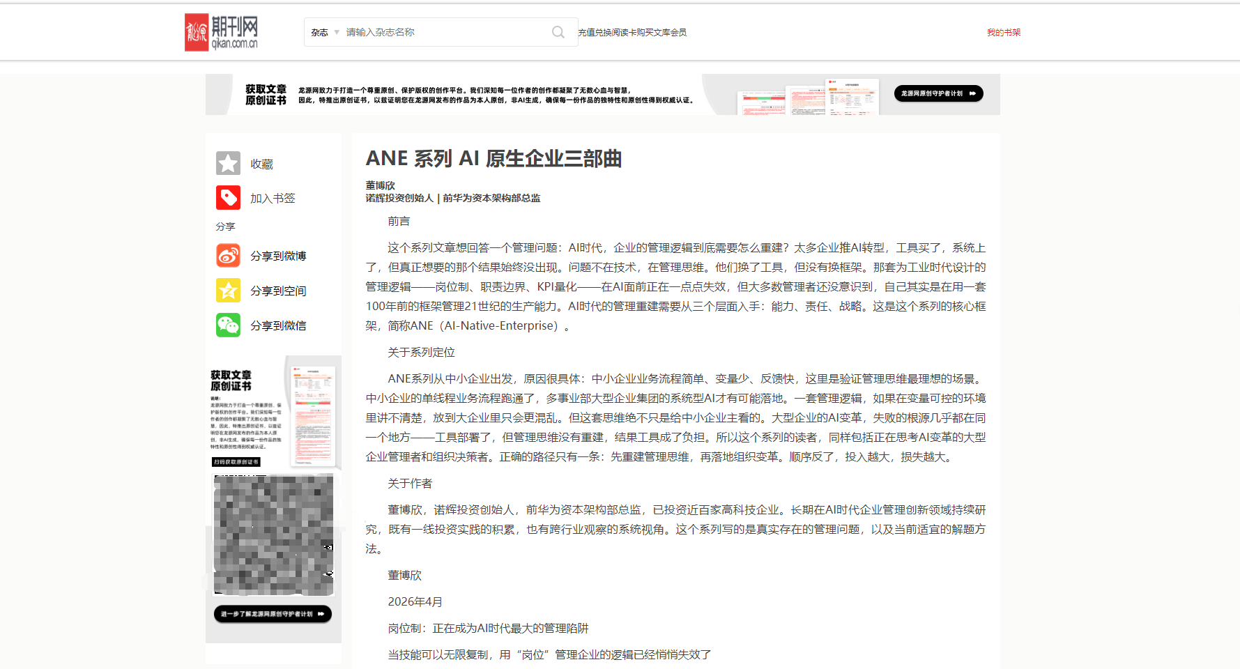This screenshot has width=1240, height=669.
Task: Focus the 请输入杂志名称 search field
Action: point(446,32)
